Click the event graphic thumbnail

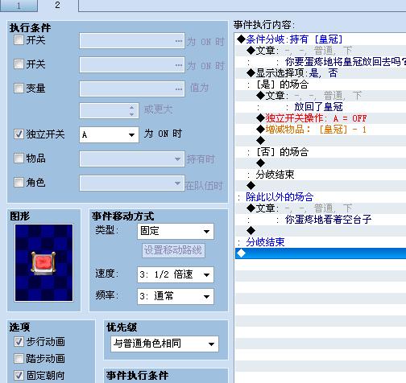point(44,263)
